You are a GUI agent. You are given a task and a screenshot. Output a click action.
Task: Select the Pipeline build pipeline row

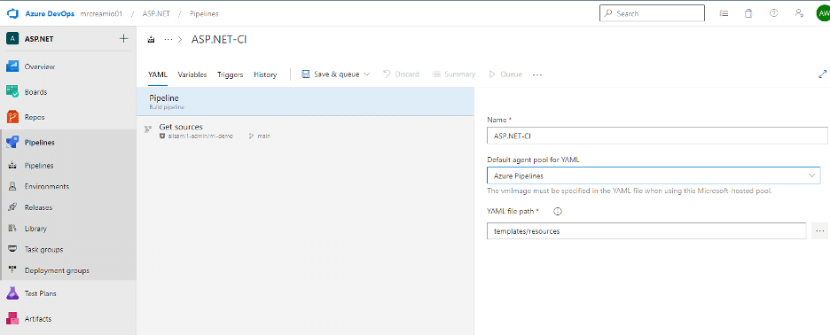(x=305, y=102)
